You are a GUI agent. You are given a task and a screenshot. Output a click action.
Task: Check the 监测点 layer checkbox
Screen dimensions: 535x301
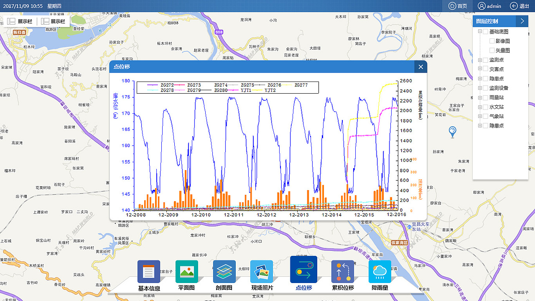(486, 60)
